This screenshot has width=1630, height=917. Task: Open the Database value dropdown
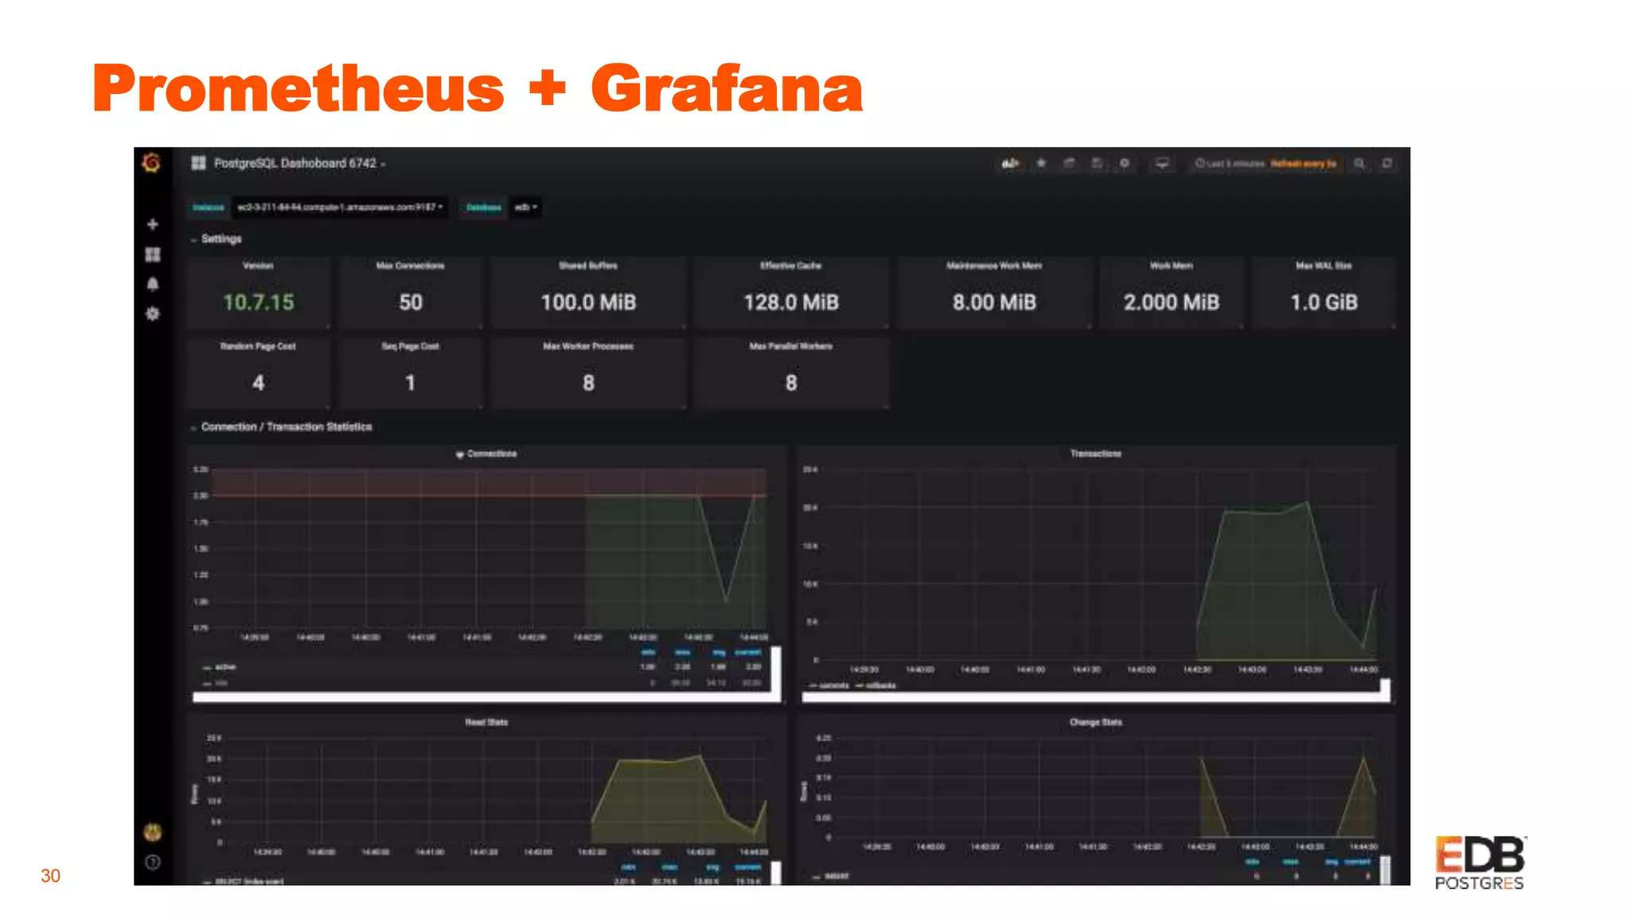(x=525, y=207)
